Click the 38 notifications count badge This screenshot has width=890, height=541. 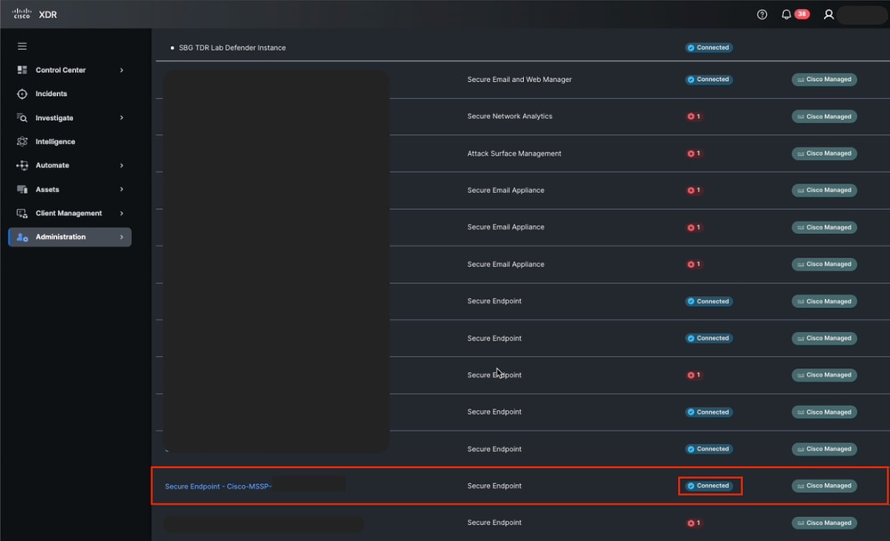802,14
